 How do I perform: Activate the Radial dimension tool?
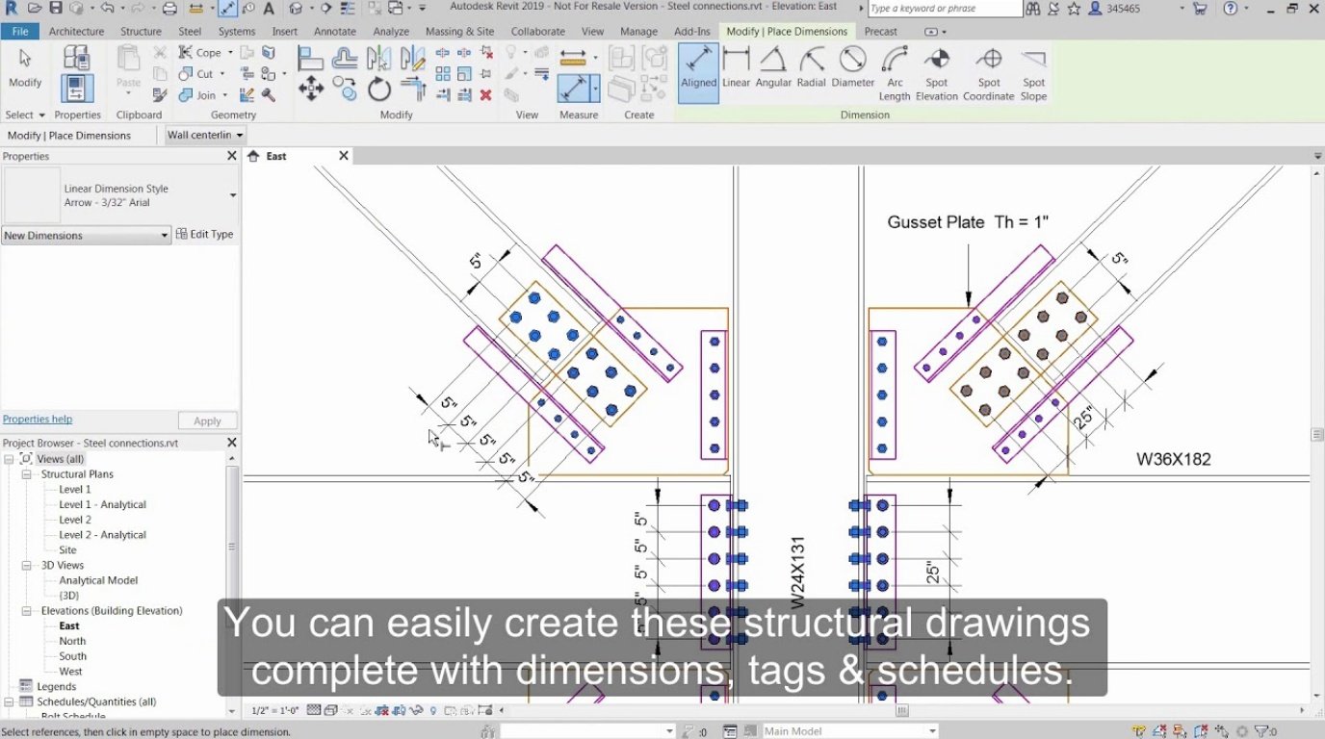(812, 68)
